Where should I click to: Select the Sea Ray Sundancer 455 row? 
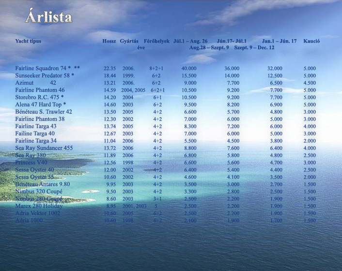(x=44, y=148)
